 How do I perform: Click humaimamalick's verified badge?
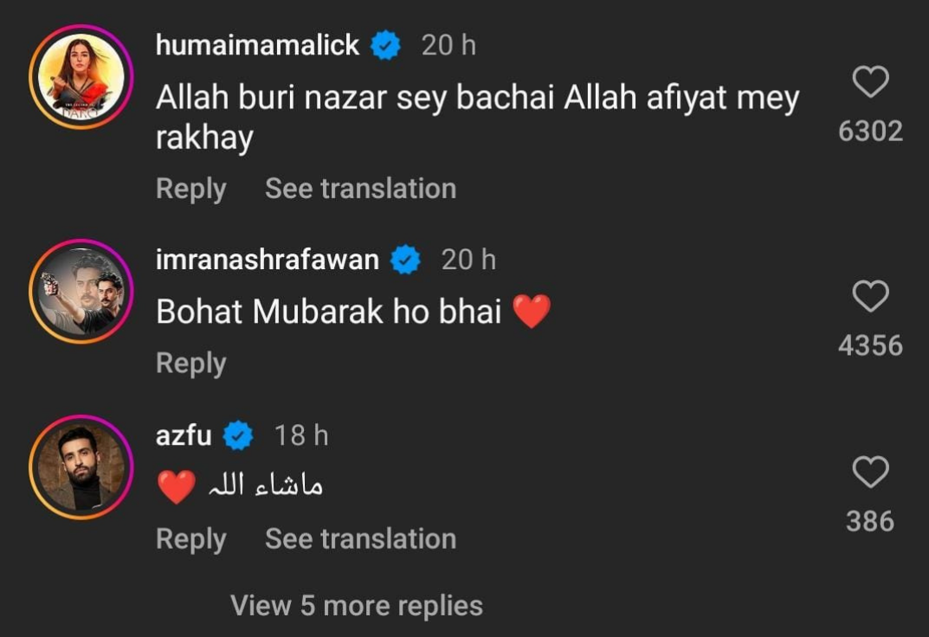(x=386, y=46)
